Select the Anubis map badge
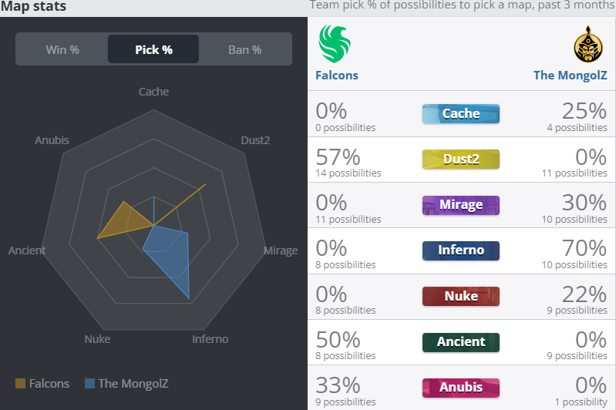The height and width of the screenshot is (410, 616). (461, 388)
